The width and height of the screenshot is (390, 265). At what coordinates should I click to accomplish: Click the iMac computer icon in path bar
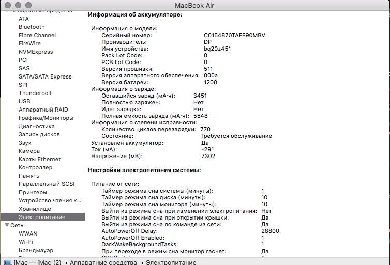8,262
